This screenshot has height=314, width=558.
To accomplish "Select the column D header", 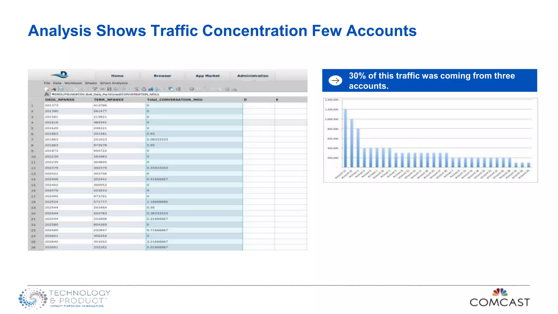I will coord(259,100).
